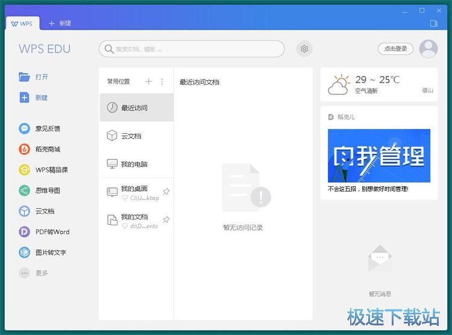Click the 空气清新 air quality text
The image size is (452, 335).
(366, 91)
